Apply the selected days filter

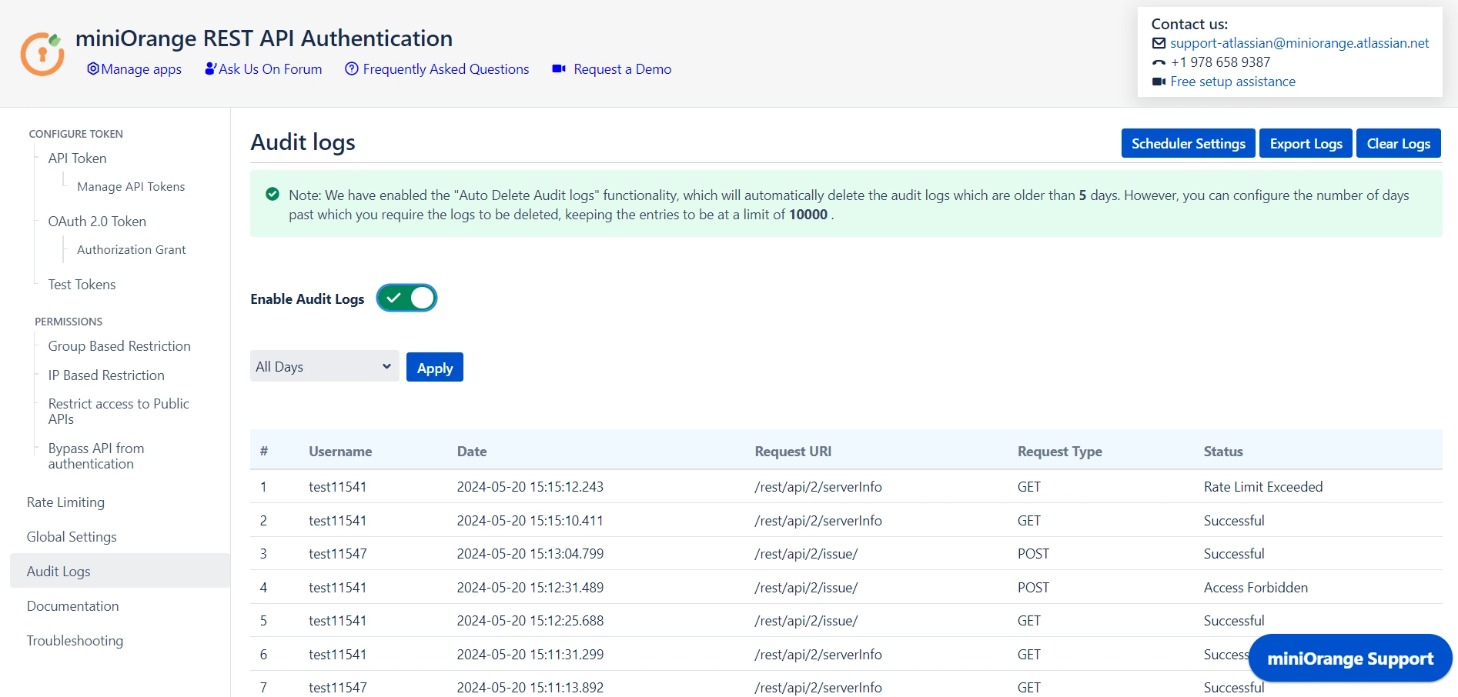click(435, 368)
